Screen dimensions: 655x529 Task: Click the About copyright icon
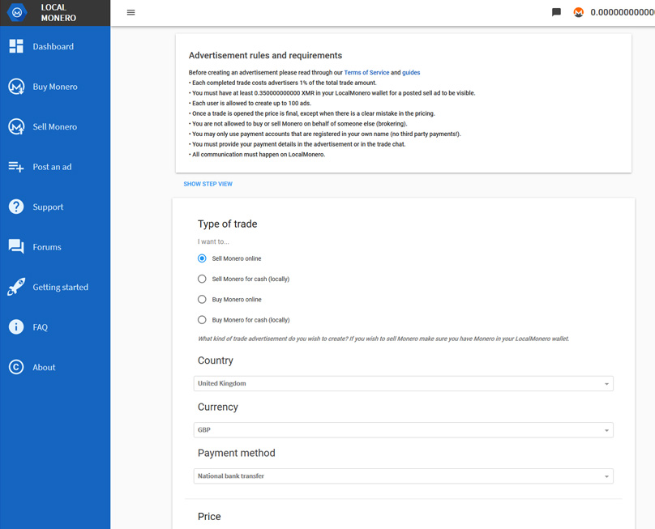pyautogui.click(x=16, y=367)
